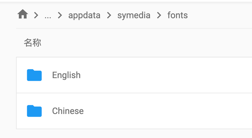Screen dimensions: 252x138
Task: Click the blank header area beside 名称
Action: [x=145, y=43]
